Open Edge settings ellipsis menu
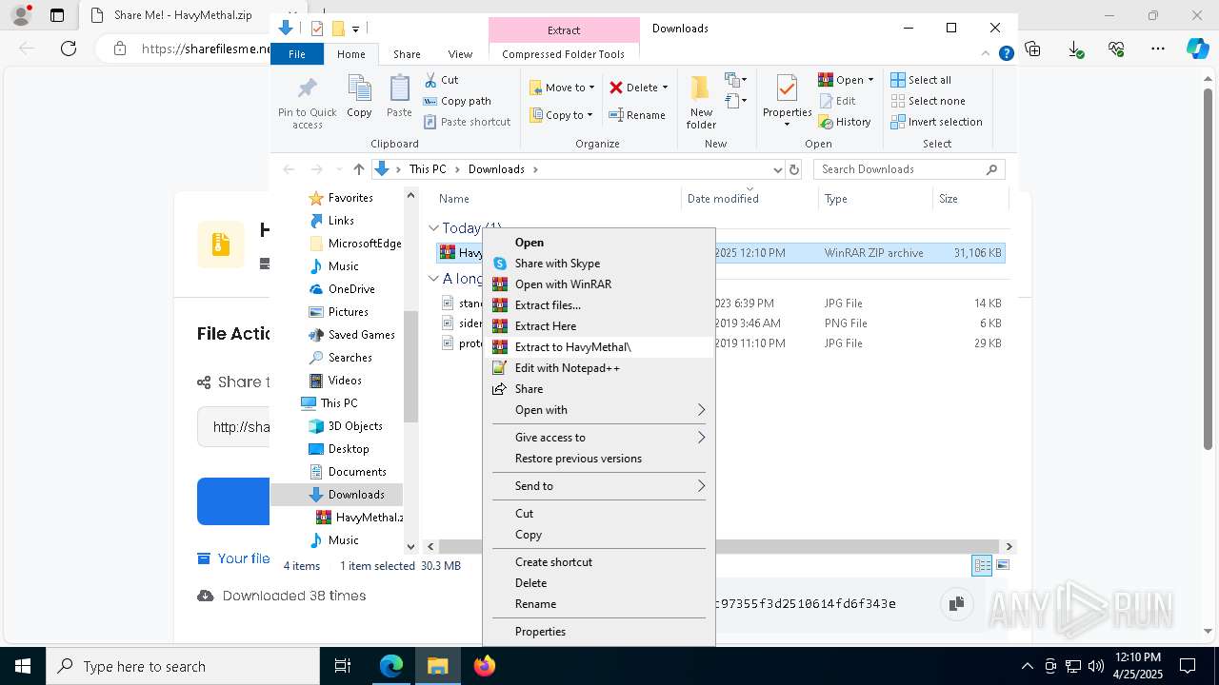The width and height of the screenshot is (1219, 685). pyautogui.click(x=1158, y=49)
